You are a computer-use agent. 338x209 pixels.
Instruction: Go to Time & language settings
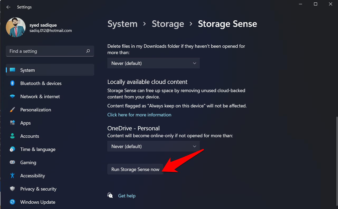tap(38, 149)
